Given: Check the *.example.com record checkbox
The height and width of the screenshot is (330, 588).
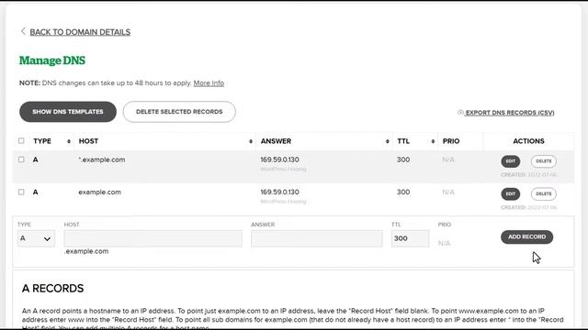Looking at the screenshot, I should coord(21,159).
